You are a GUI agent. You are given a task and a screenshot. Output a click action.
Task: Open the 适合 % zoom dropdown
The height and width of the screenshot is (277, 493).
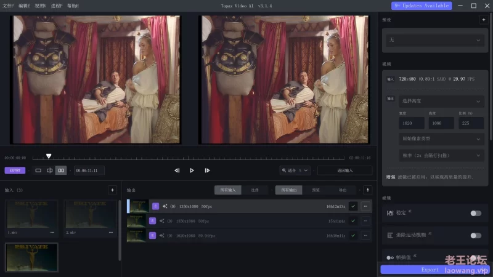(x=296, y=171)
